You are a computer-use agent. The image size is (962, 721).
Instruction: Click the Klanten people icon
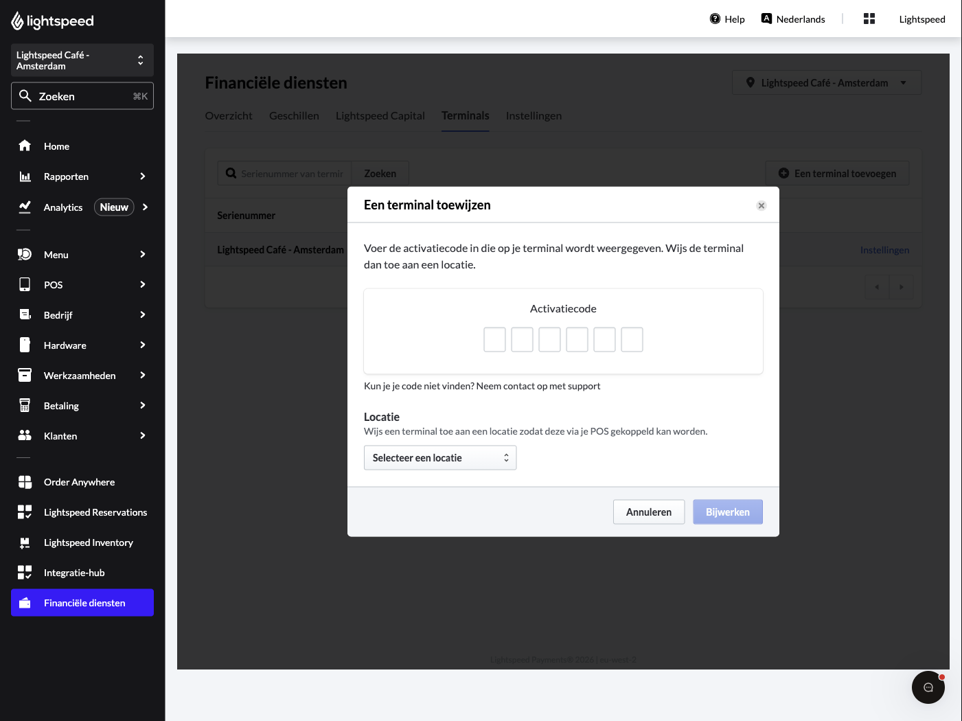[25, 435]
